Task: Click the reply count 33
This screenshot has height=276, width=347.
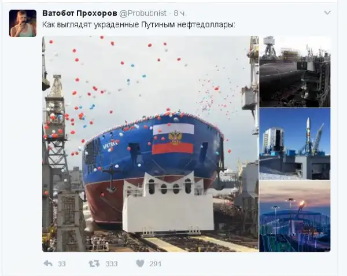Action: click(62, 264)
